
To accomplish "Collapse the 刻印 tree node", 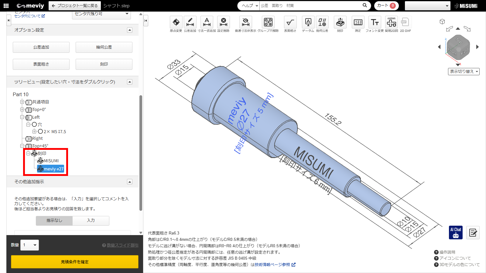I will point(28,153).
